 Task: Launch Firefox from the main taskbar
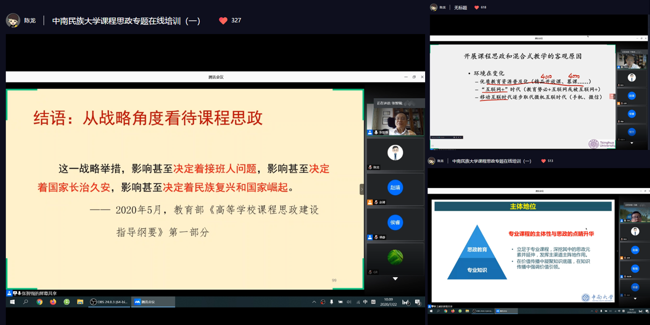coord(53,302)
